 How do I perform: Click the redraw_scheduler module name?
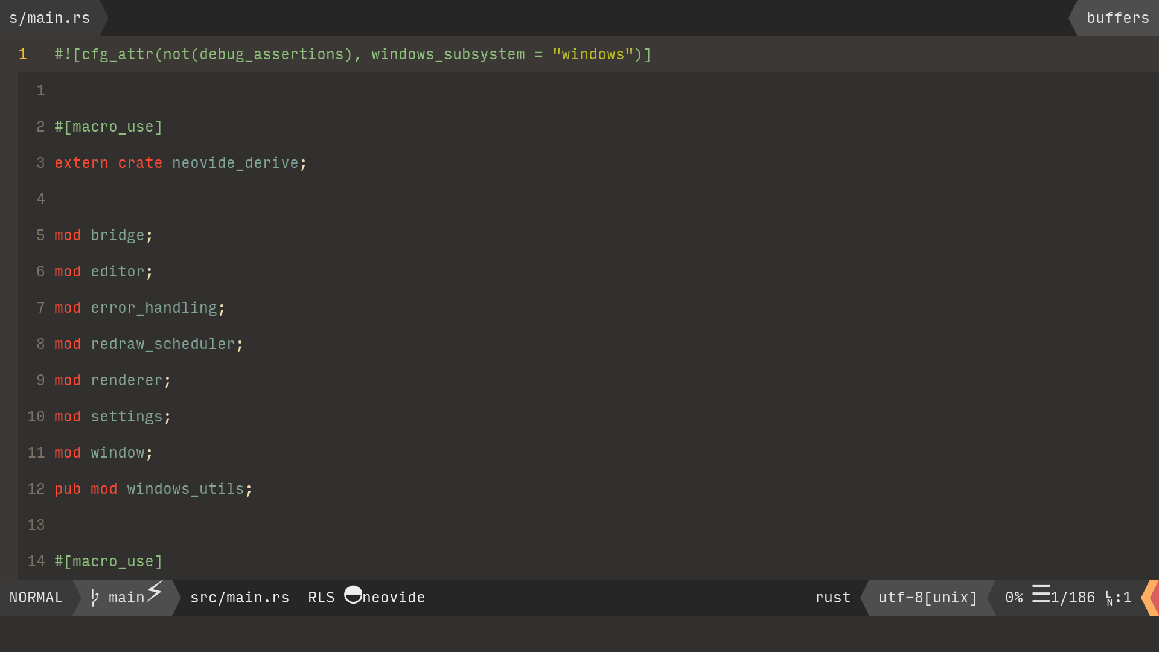coord(163,344)
